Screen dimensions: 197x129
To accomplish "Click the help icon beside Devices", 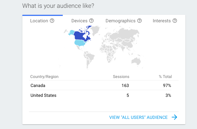I will click(91, 21).
